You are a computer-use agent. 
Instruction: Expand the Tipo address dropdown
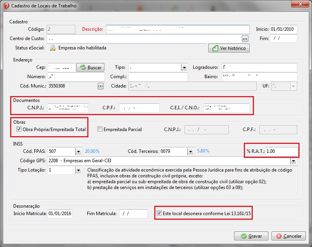click(184, 68)
